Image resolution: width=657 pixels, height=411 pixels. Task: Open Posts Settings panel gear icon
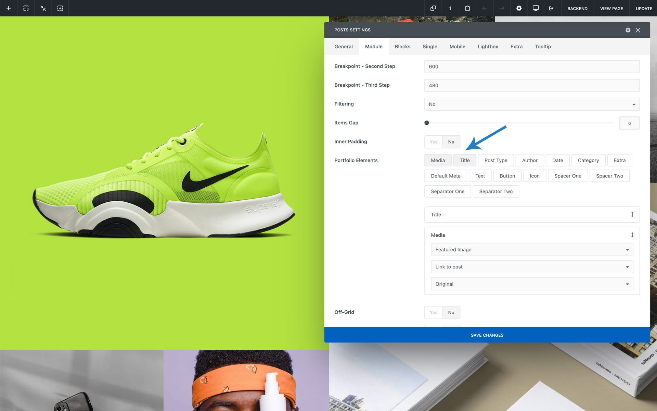628,30
